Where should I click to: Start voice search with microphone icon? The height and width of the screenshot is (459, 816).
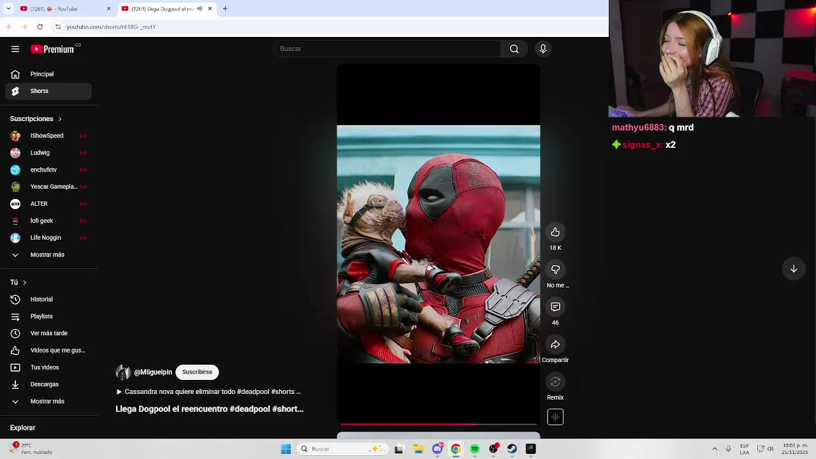543,49
